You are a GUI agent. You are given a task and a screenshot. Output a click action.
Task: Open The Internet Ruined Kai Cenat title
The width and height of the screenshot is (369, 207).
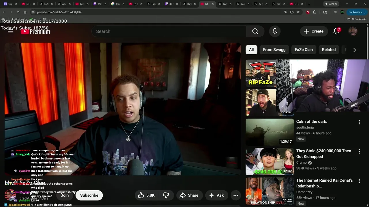(324, 183)
